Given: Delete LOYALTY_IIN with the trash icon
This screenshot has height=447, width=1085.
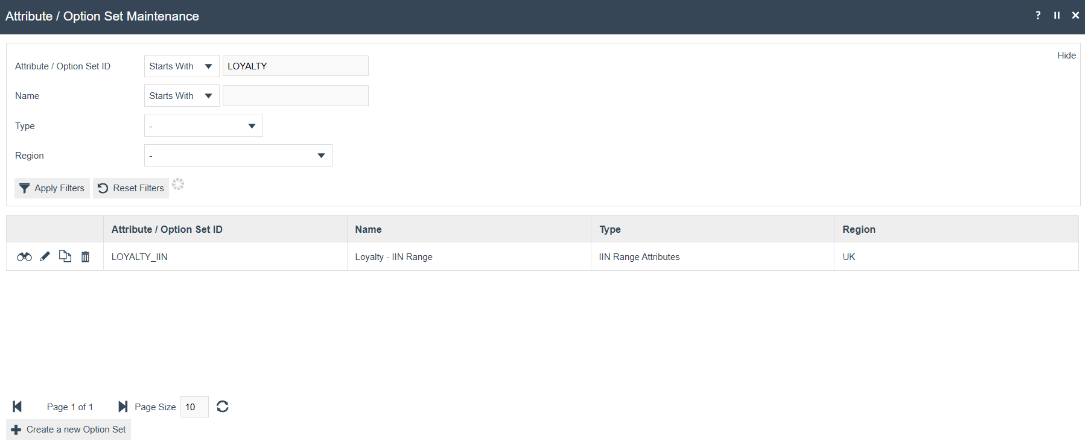Looking at the screenshot, I should coord(86,257).
